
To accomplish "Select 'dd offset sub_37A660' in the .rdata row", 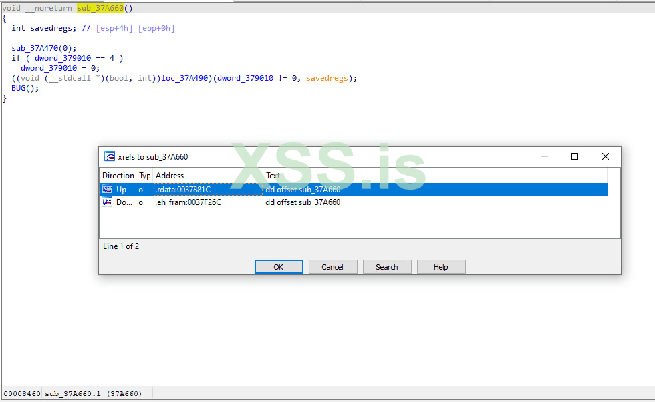I will 303,190.
